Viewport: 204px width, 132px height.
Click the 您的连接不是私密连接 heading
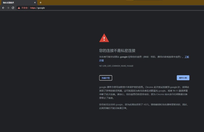tap(117, 51)
